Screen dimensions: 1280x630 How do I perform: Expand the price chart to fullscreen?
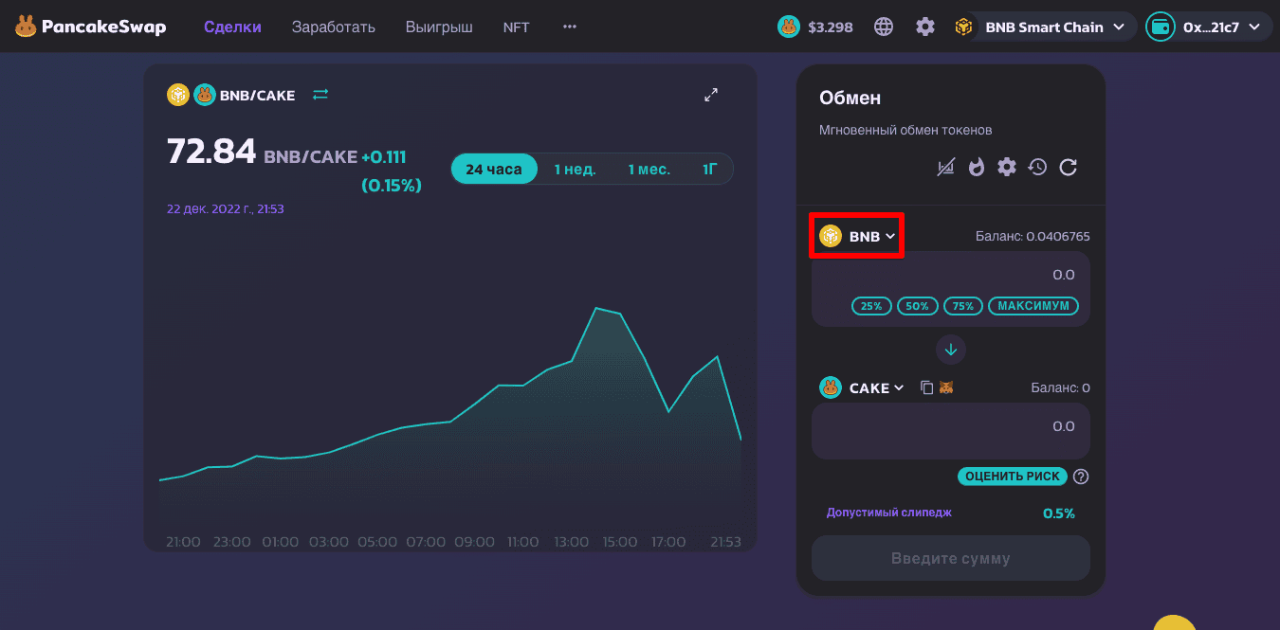point(711,95)
